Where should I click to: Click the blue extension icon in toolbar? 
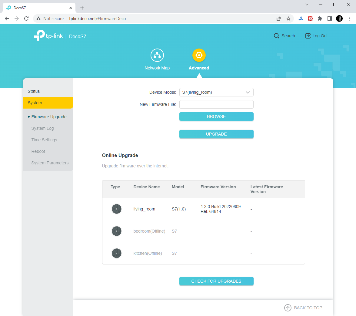[x=301, y=18]
